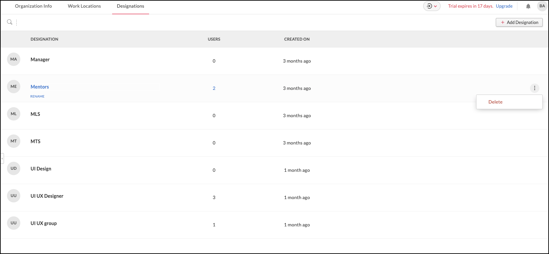Viewport: 549px width, 254px height.
Task: Switch to the Organization Info tab
Action: coord(33,6)
